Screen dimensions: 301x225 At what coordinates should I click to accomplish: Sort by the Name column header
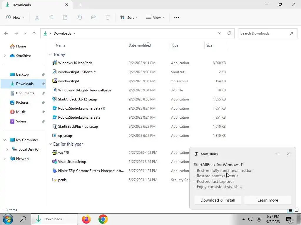point(61,45)
